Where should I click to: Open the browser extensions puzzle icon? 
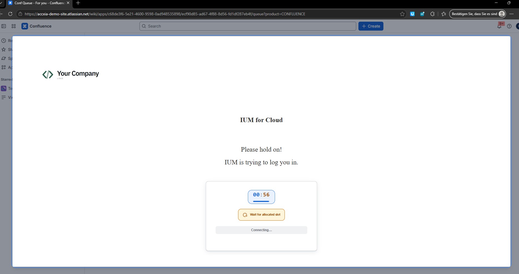click(x=432, y=14)
